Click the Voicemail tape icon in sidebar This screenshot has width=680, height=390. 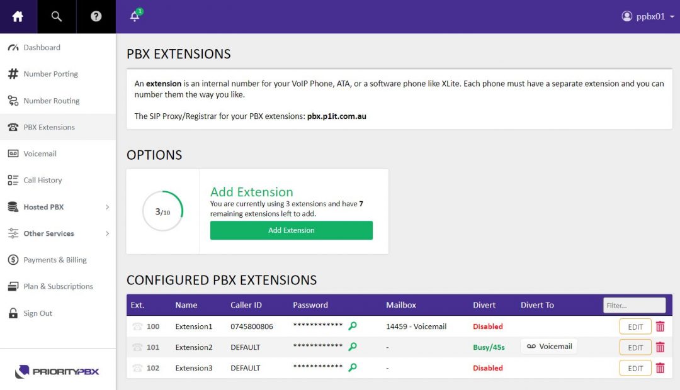13,153
